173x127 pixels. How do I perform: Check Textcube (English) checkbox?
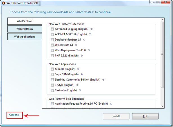click(52, 90)
